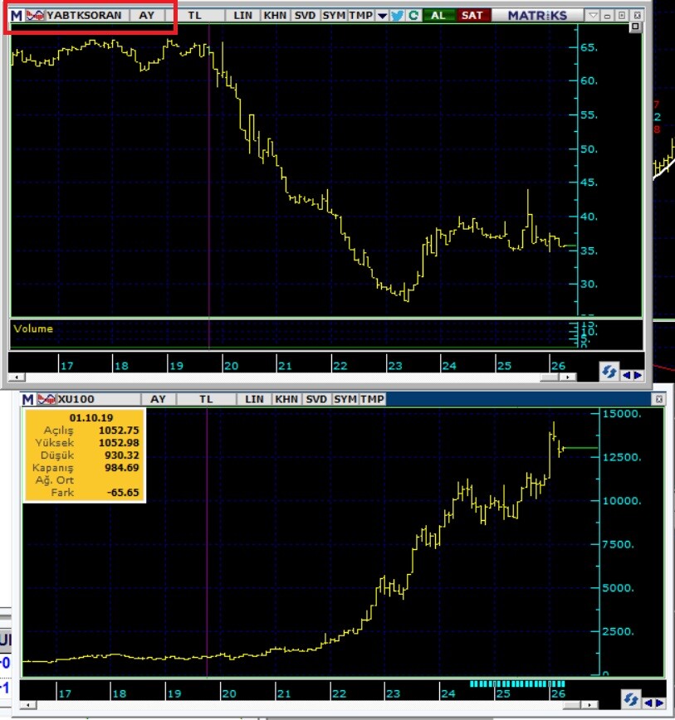This screenshot has height=720, width=675.
Task: Click the refresh arrows icon below XU100 chart
Action: click(x=631, y=698)
